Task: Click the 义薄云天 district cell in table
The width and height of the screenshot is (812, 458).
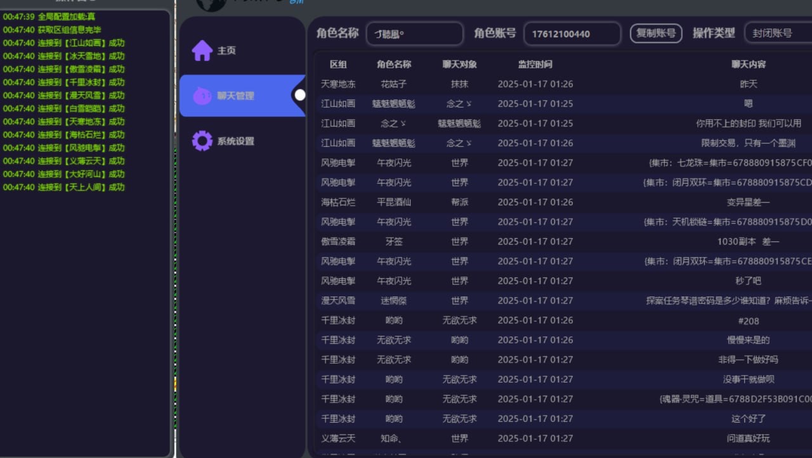Action: [338, 438]
